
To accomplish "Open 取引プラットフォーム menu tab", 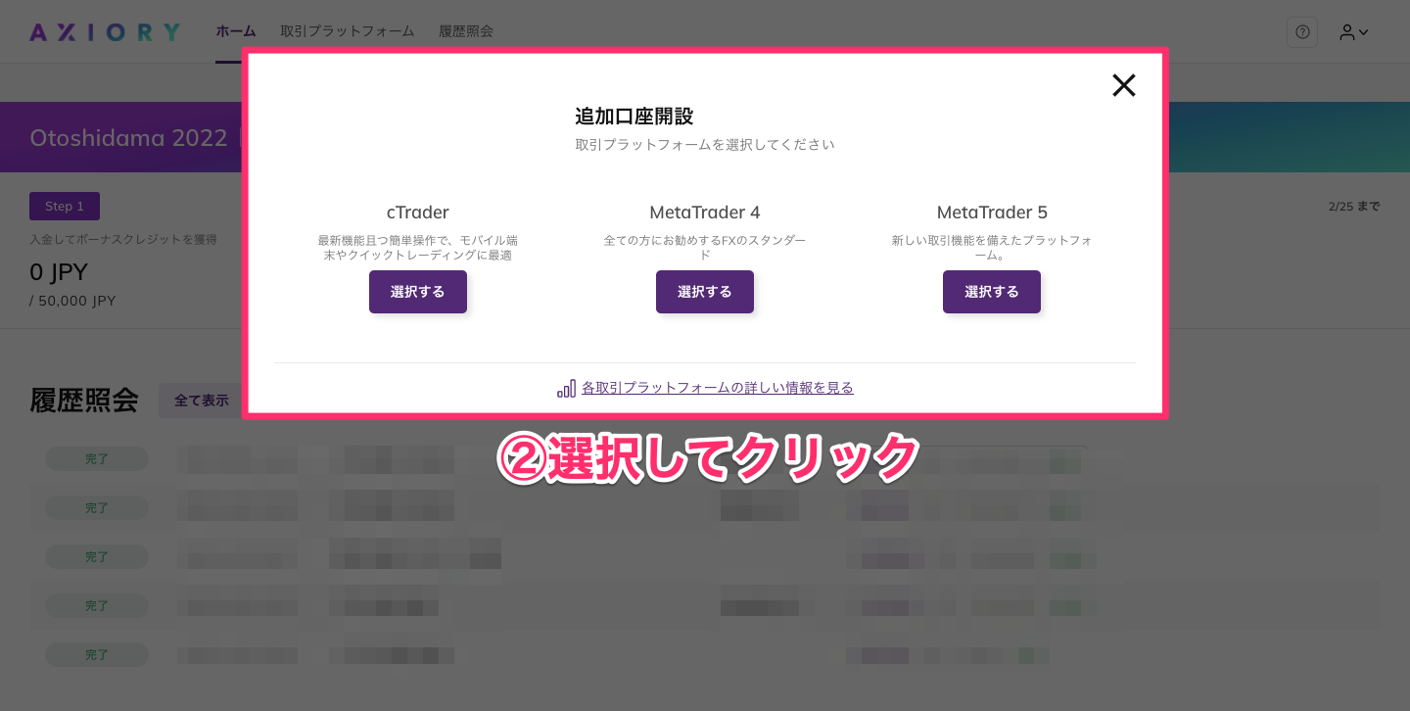I will tap(348, 31).
